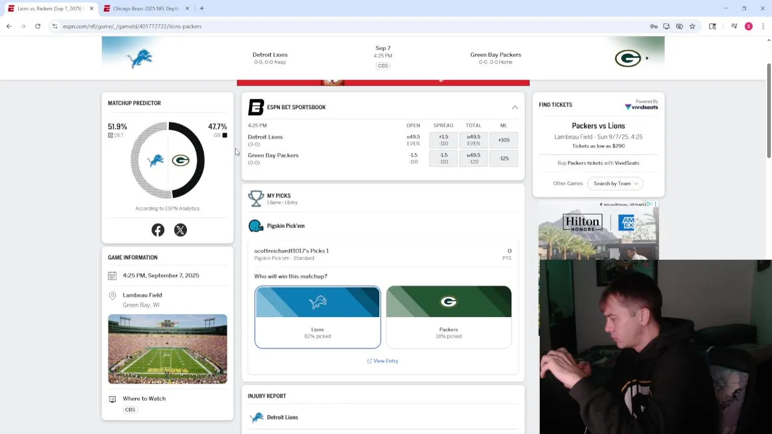Click Green Bay Packers in sportsbook table
This screenshot has height=434, width=772.
273,155
